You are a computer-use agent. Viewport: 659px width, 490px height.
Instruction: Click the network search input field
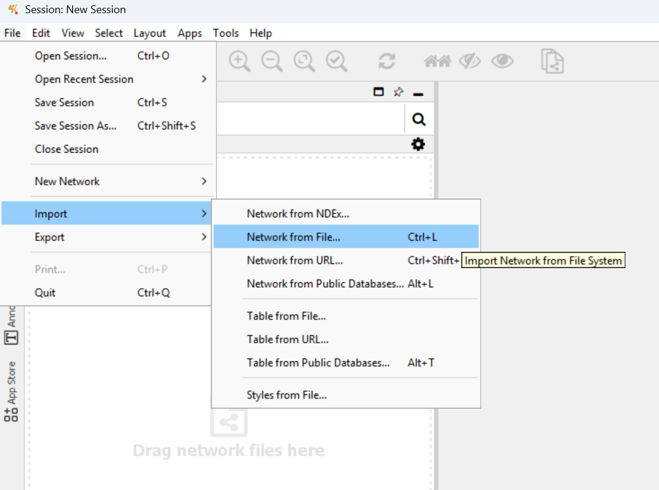310,119
